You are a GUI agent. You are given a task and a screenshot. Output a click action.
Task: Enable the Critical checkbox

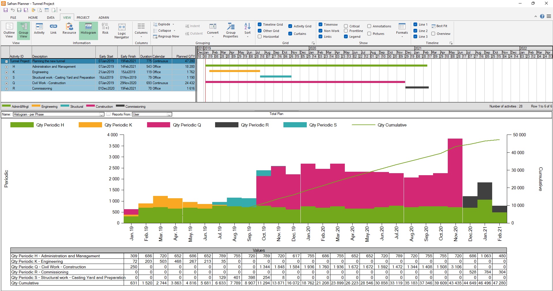point(346,26)
